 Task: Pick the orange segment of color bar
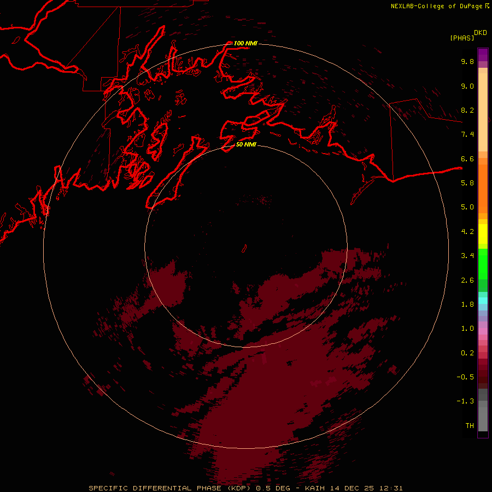(483, 189)
